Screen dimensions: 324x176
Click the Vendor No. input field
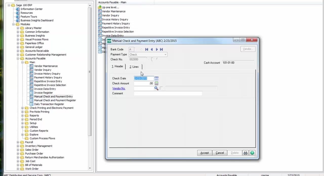point(144,88)
